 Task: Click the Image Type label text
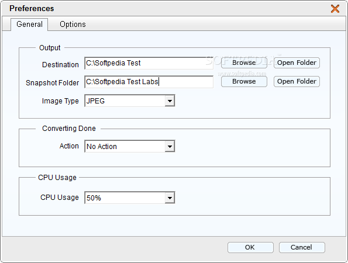60,101
